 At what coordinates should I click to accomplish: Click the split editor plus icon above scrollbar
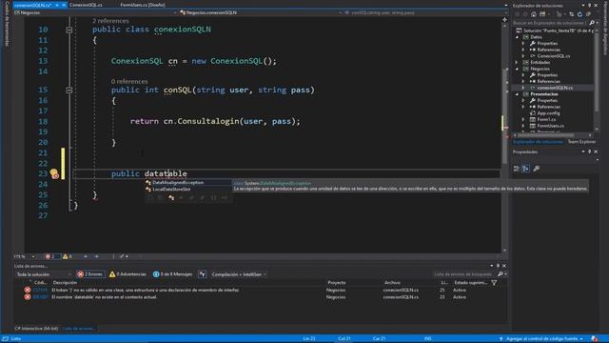coord(504,19)
